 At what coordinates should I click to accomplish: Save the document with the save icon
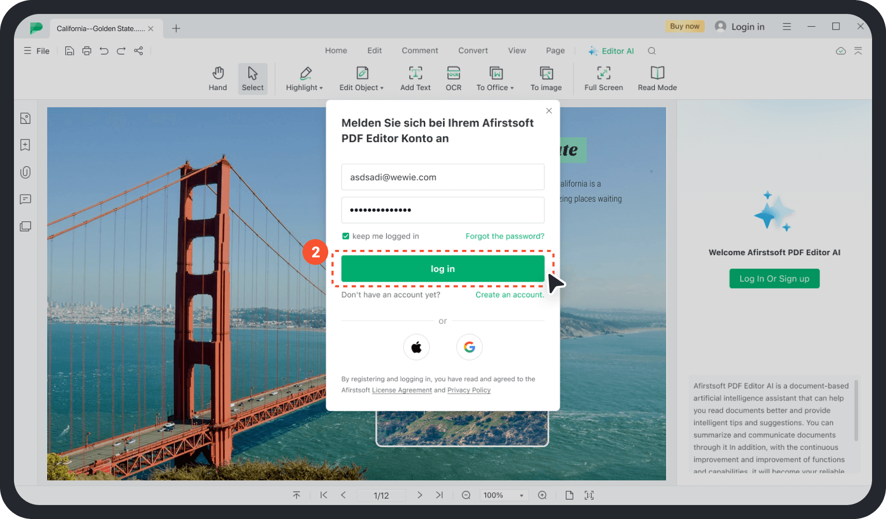point(69,51)
